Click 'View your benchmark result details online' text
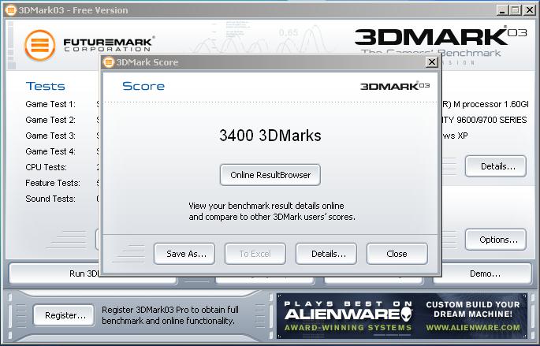The height and width of the screenshot is (346, 540). tap(266, 206)
